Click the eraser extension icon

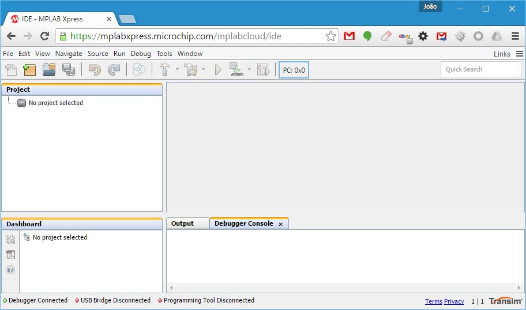386,36
